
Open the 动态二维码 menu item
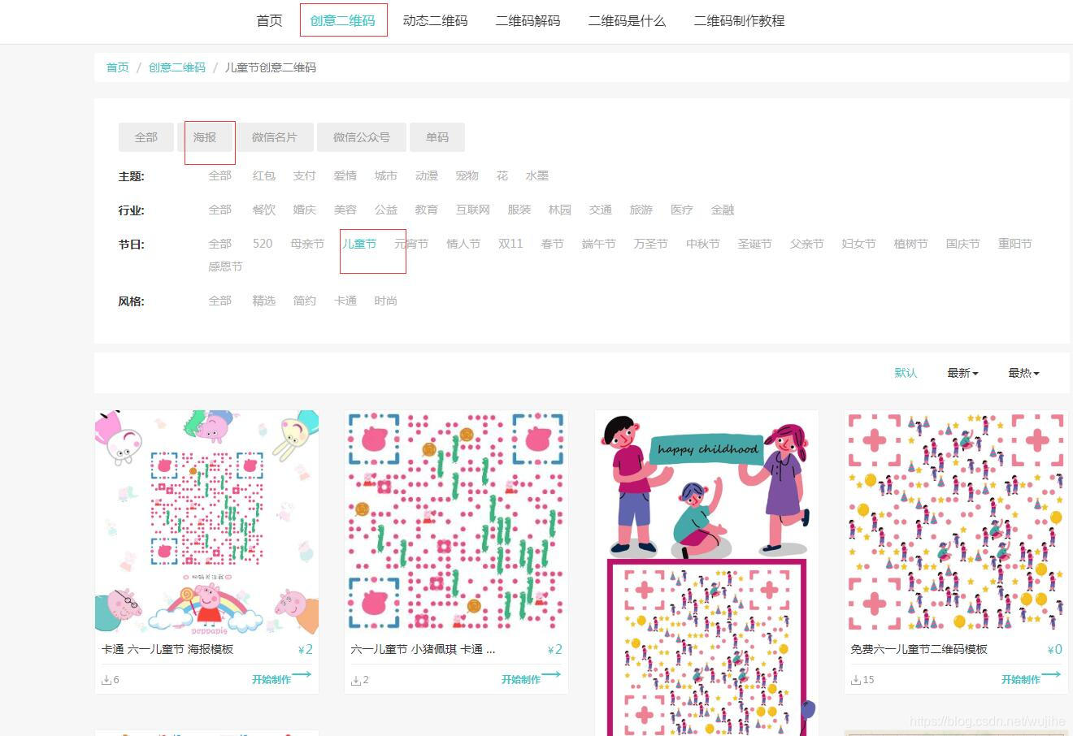click(x=435, y=20)
